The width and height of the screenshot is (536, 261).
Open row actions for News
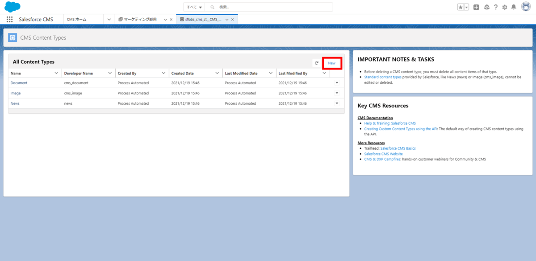point(337,103)
